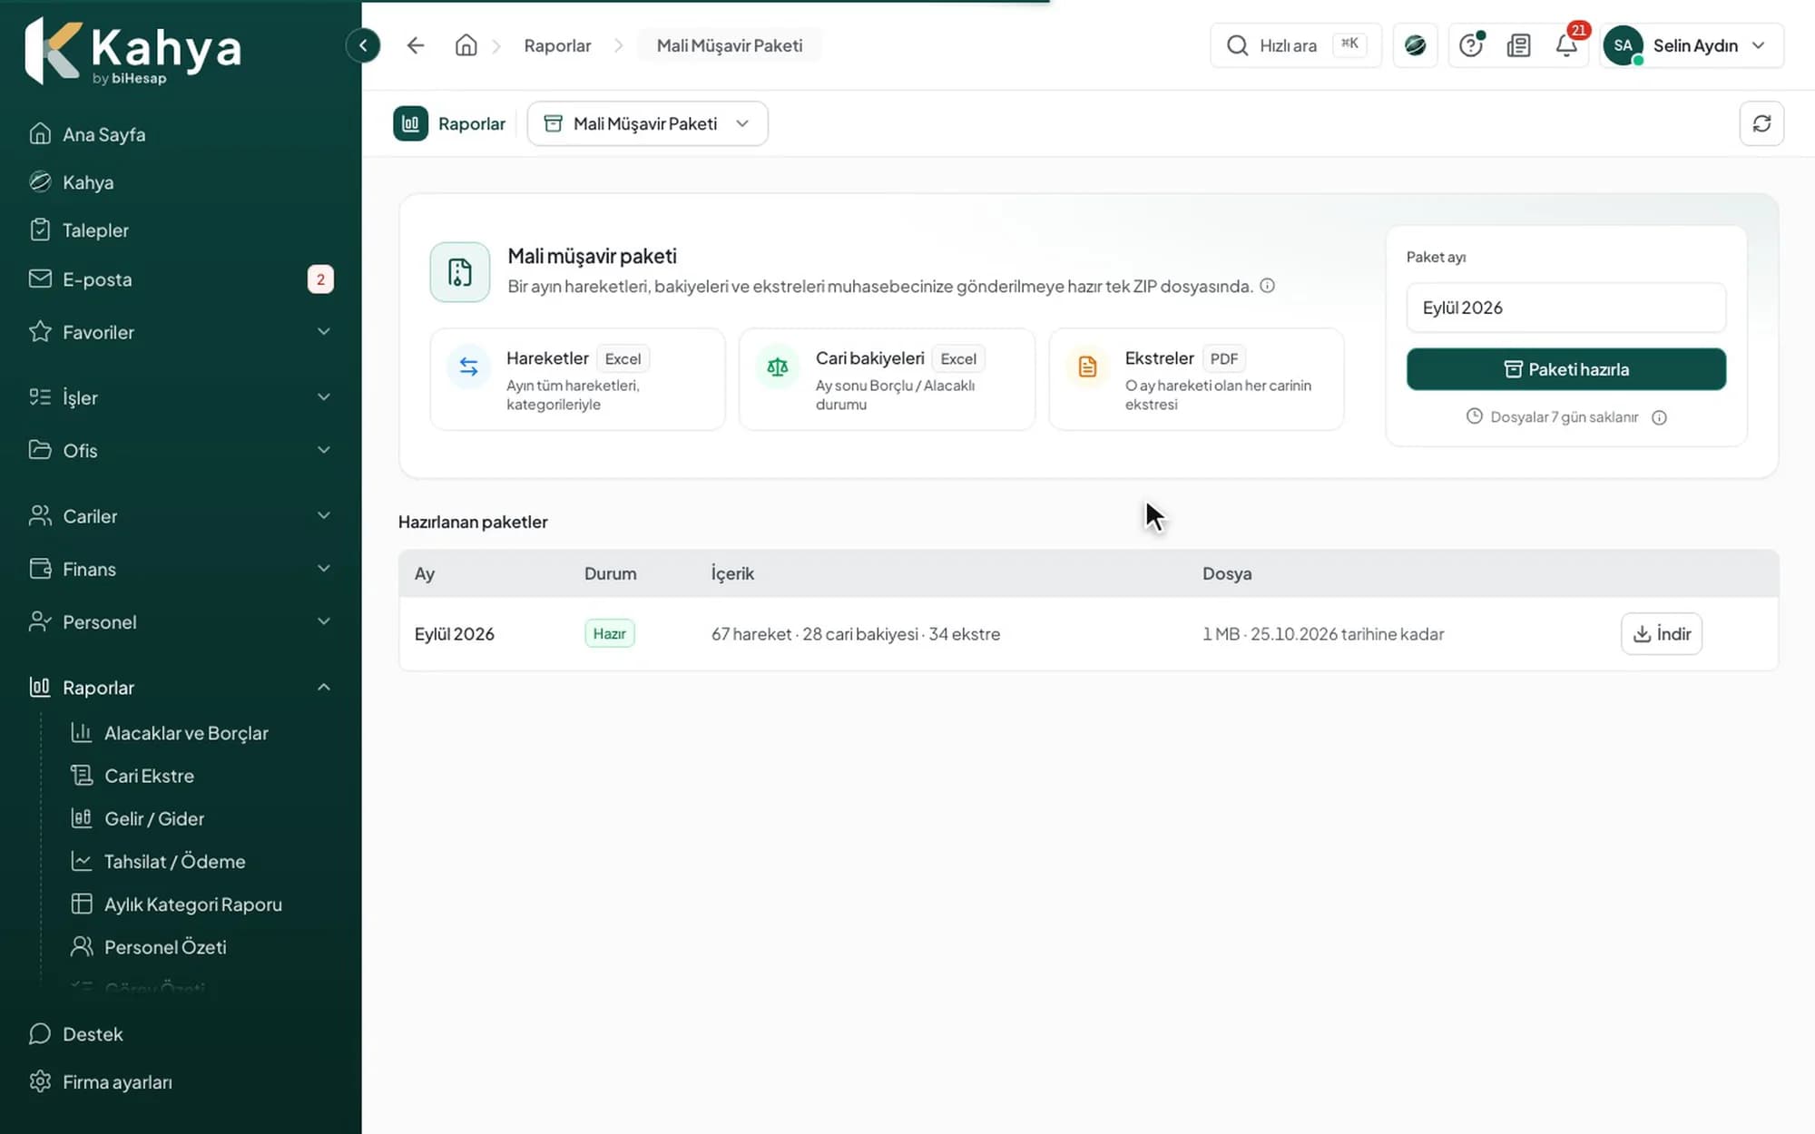The width and height of the screenshot is (1815, 1134).
Task: Open Hızlı ara quick search box
Action: 1296,45
